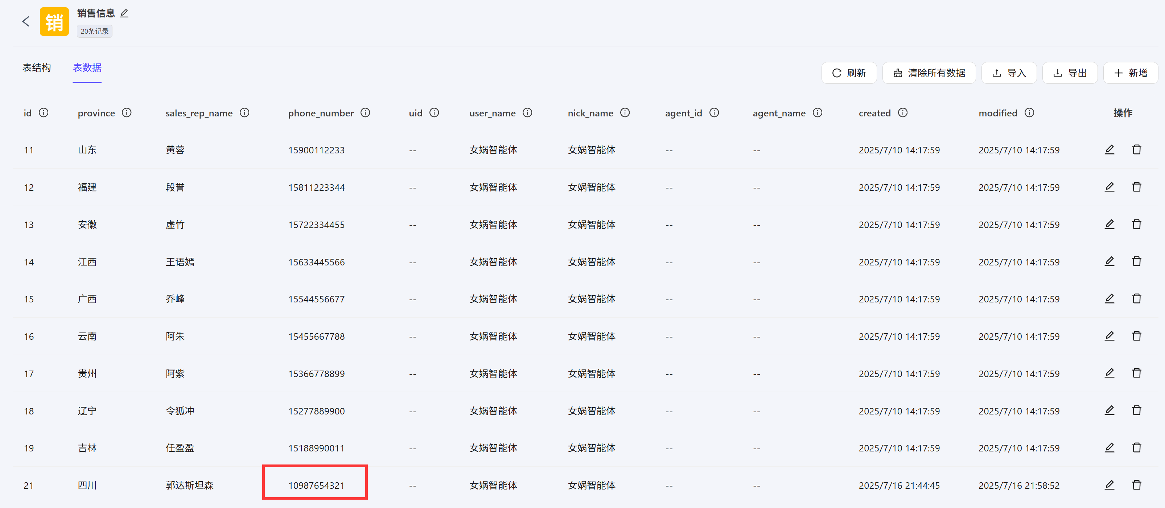Edit the row for 郭达斯坦森
This screenshot has width=1165, height=508.
coord(1110,485)
